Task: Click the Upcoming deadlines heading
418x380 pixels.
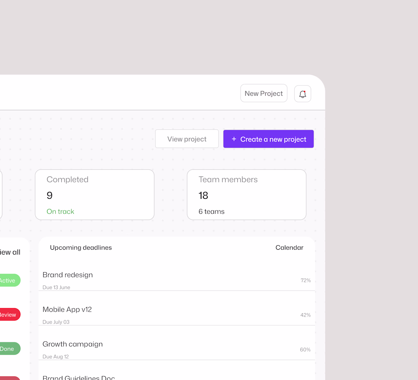Action: (x=81, y=247)
